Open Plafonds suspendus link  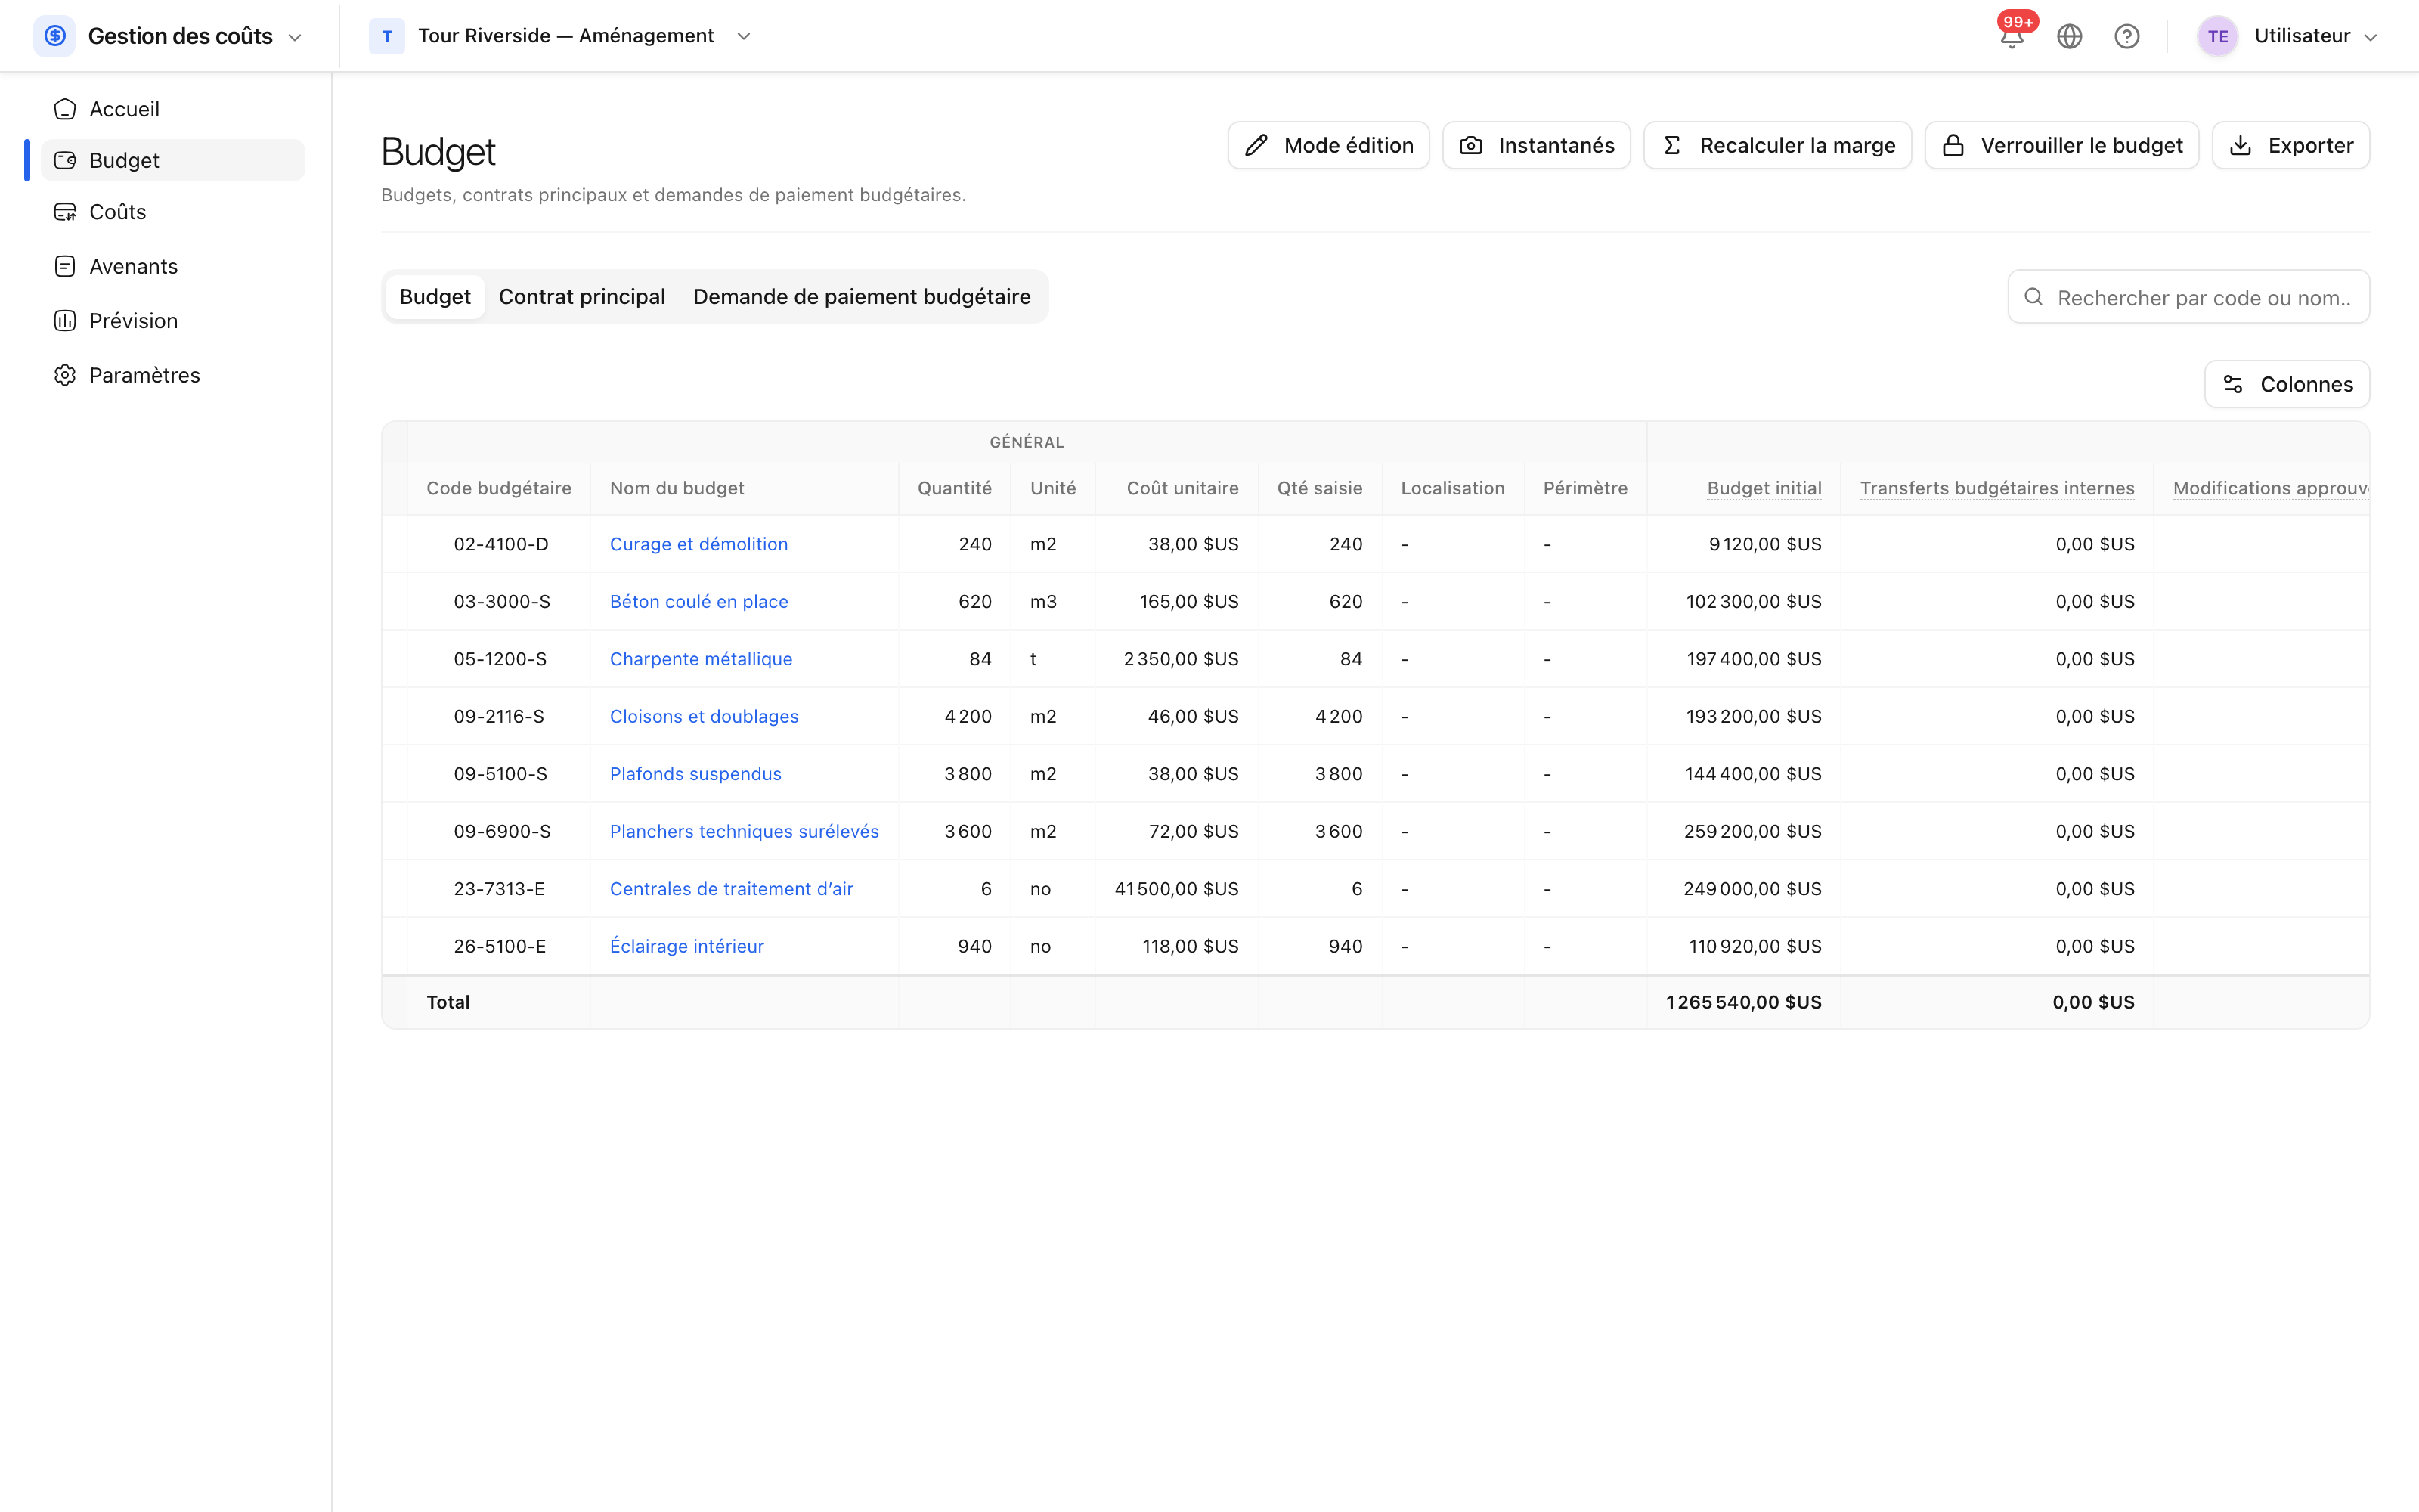click(x=695, y=774)
